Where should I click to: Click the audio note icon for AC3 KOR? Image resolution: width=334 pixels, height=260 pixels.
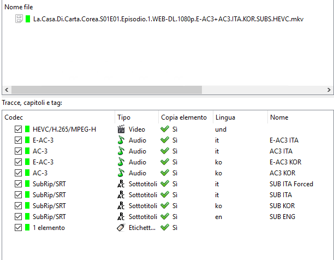121,173
